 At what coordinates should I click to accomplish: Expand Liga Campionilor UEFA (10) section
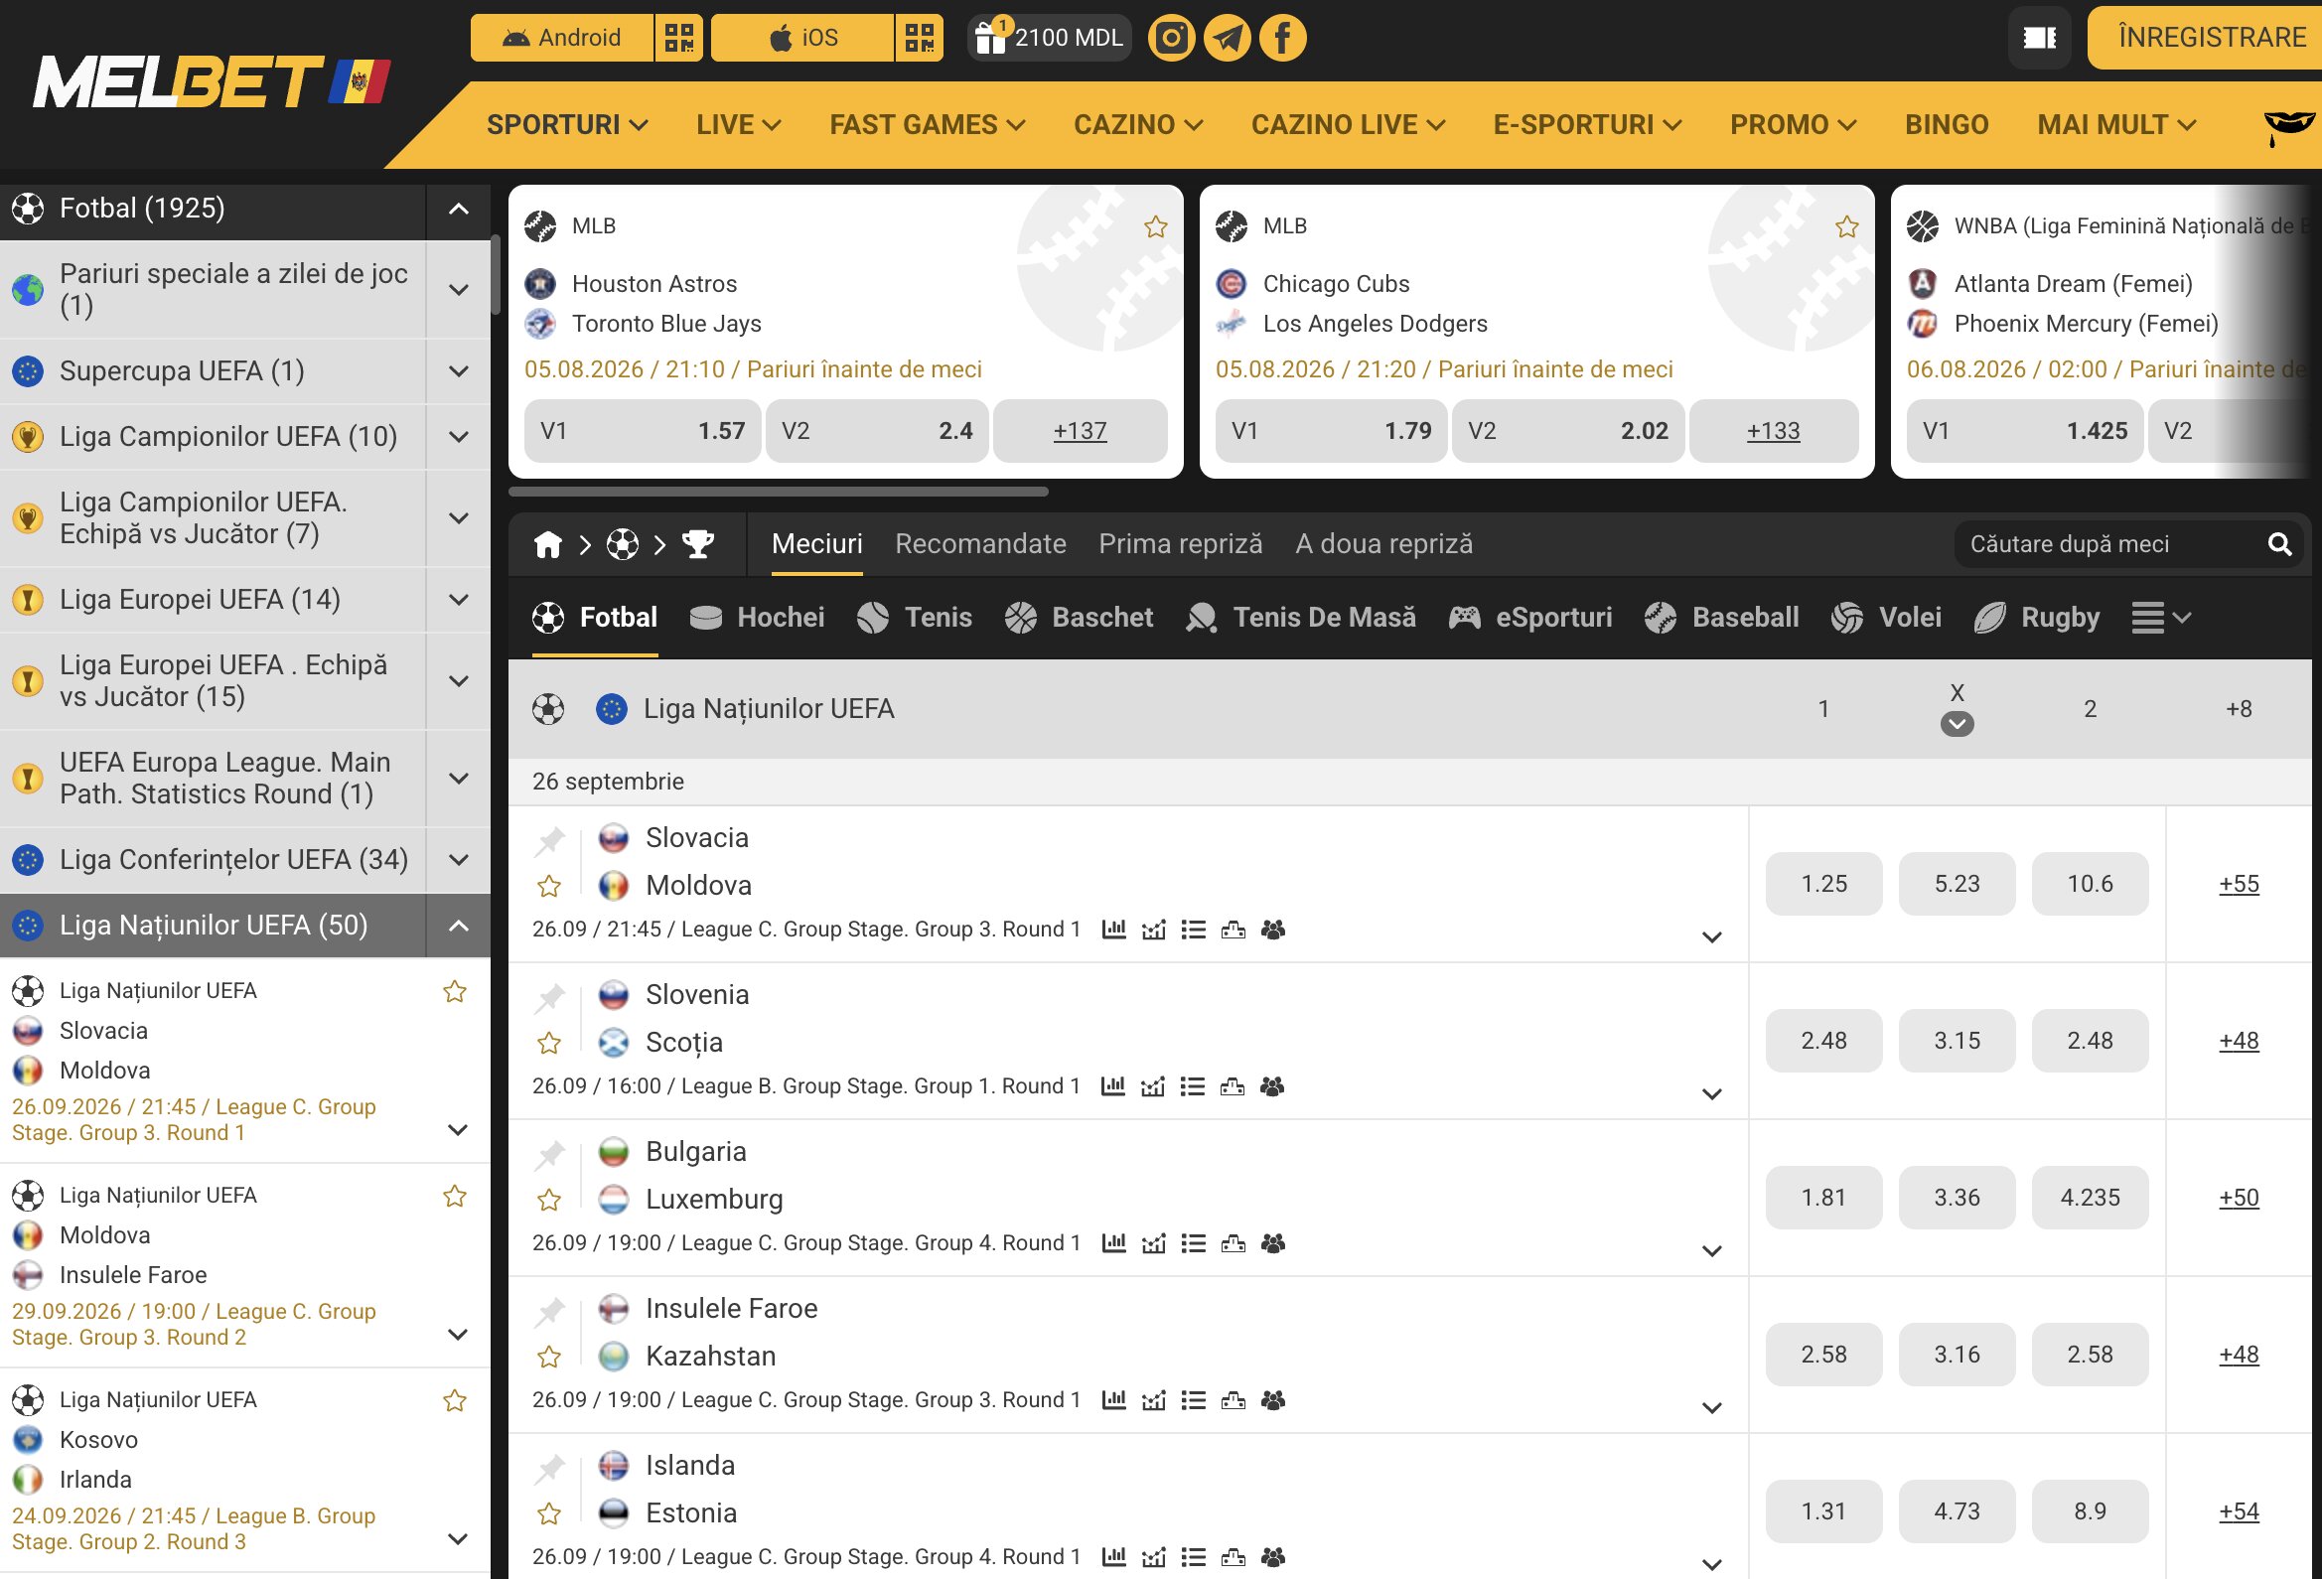coord(459,437)
